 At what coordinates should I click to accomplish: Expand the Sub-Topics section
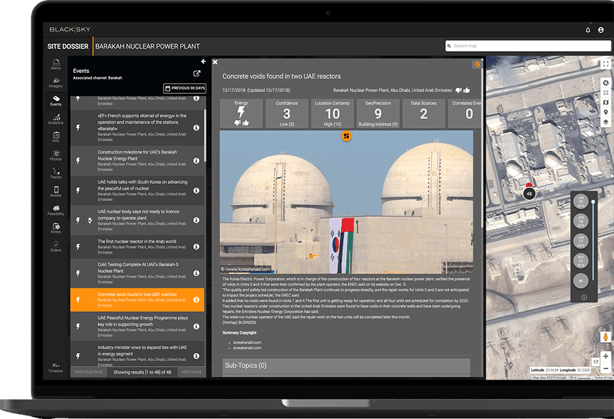click(x=346, y=365)
